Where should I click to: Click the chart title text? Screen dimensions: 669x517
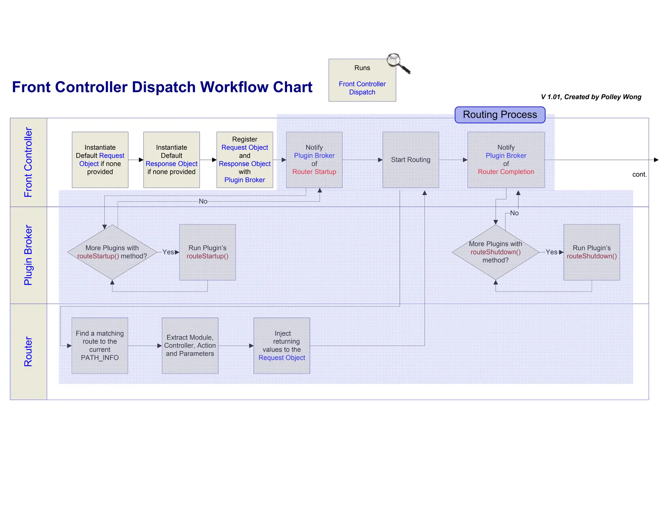162,87
